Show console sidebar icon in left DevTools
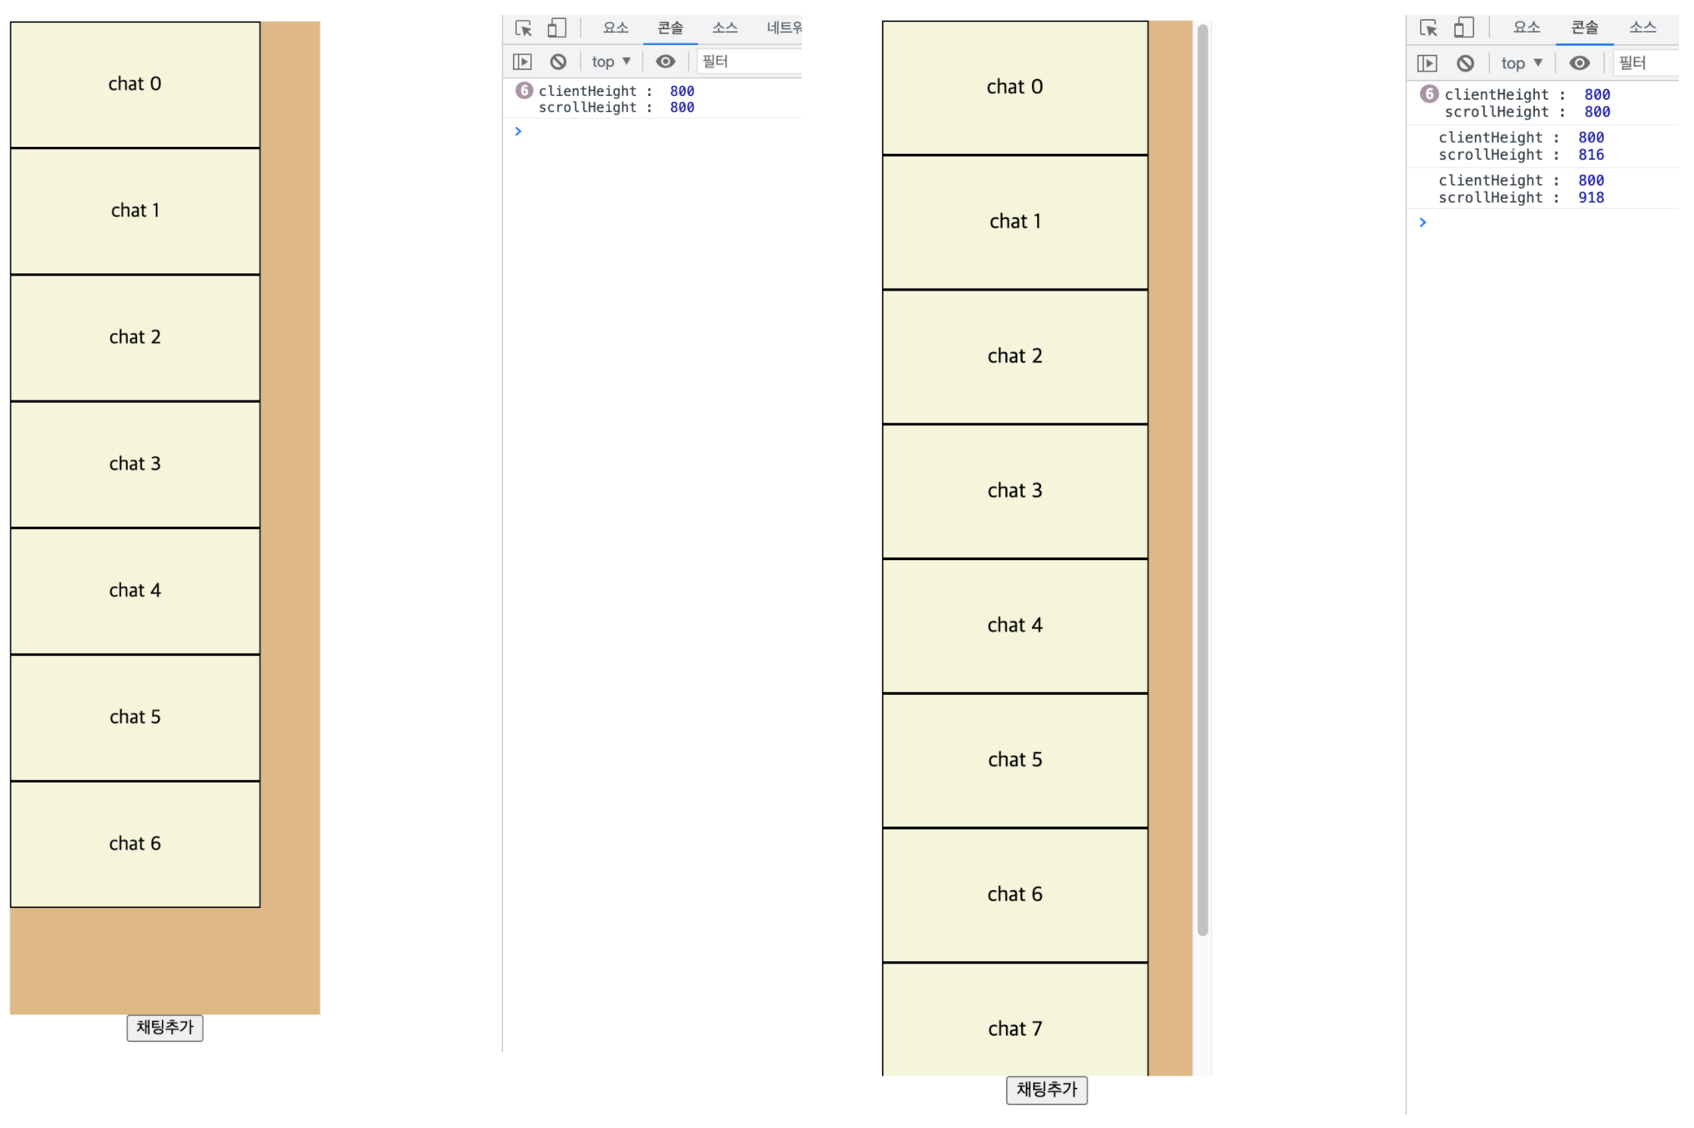The width and height of the screenshot is (1694, 1128). (522, 62)
